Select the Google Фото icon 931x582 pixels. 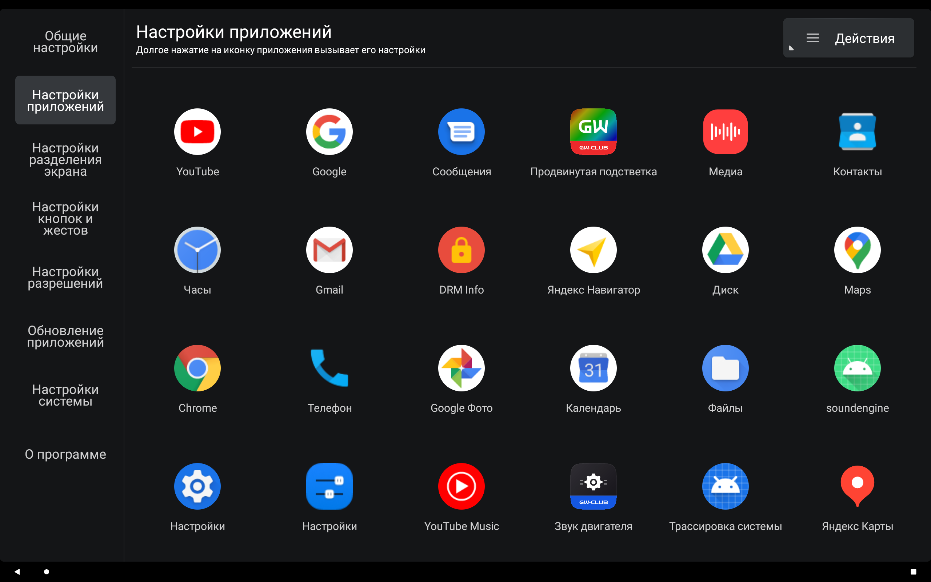[461, 368]
